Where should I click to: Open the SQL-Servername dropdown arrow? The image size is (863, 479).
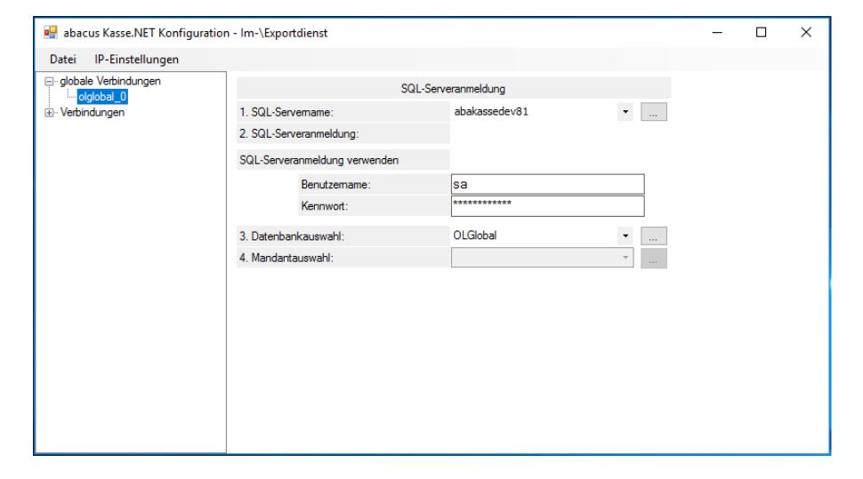coord(625,113)
